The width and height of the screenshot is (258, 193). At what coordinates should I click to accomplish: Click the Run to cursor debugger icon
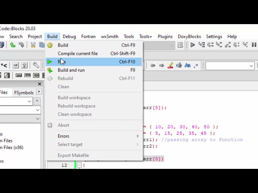[x=202, y=45]
